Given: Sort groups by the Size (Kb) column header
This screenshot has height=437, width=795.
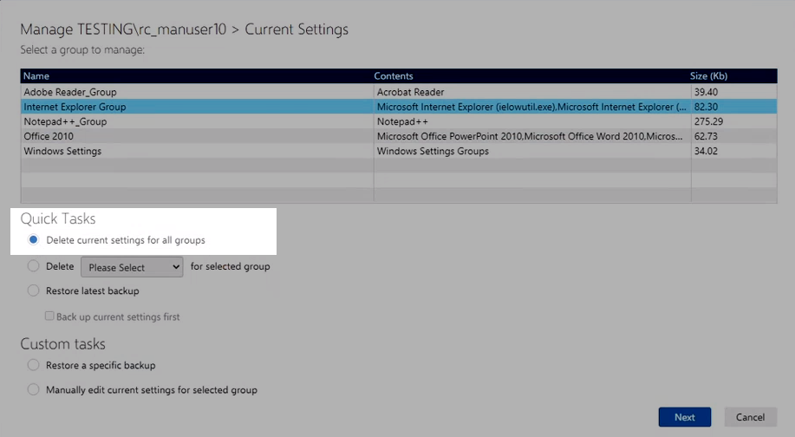Looking at the screenshot, I should [x=711, y=76].
